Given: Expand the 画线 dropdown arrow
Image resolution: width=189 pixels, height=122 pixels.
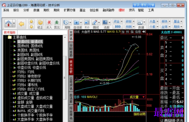Looking at the screenshot, I should point(99,23).
